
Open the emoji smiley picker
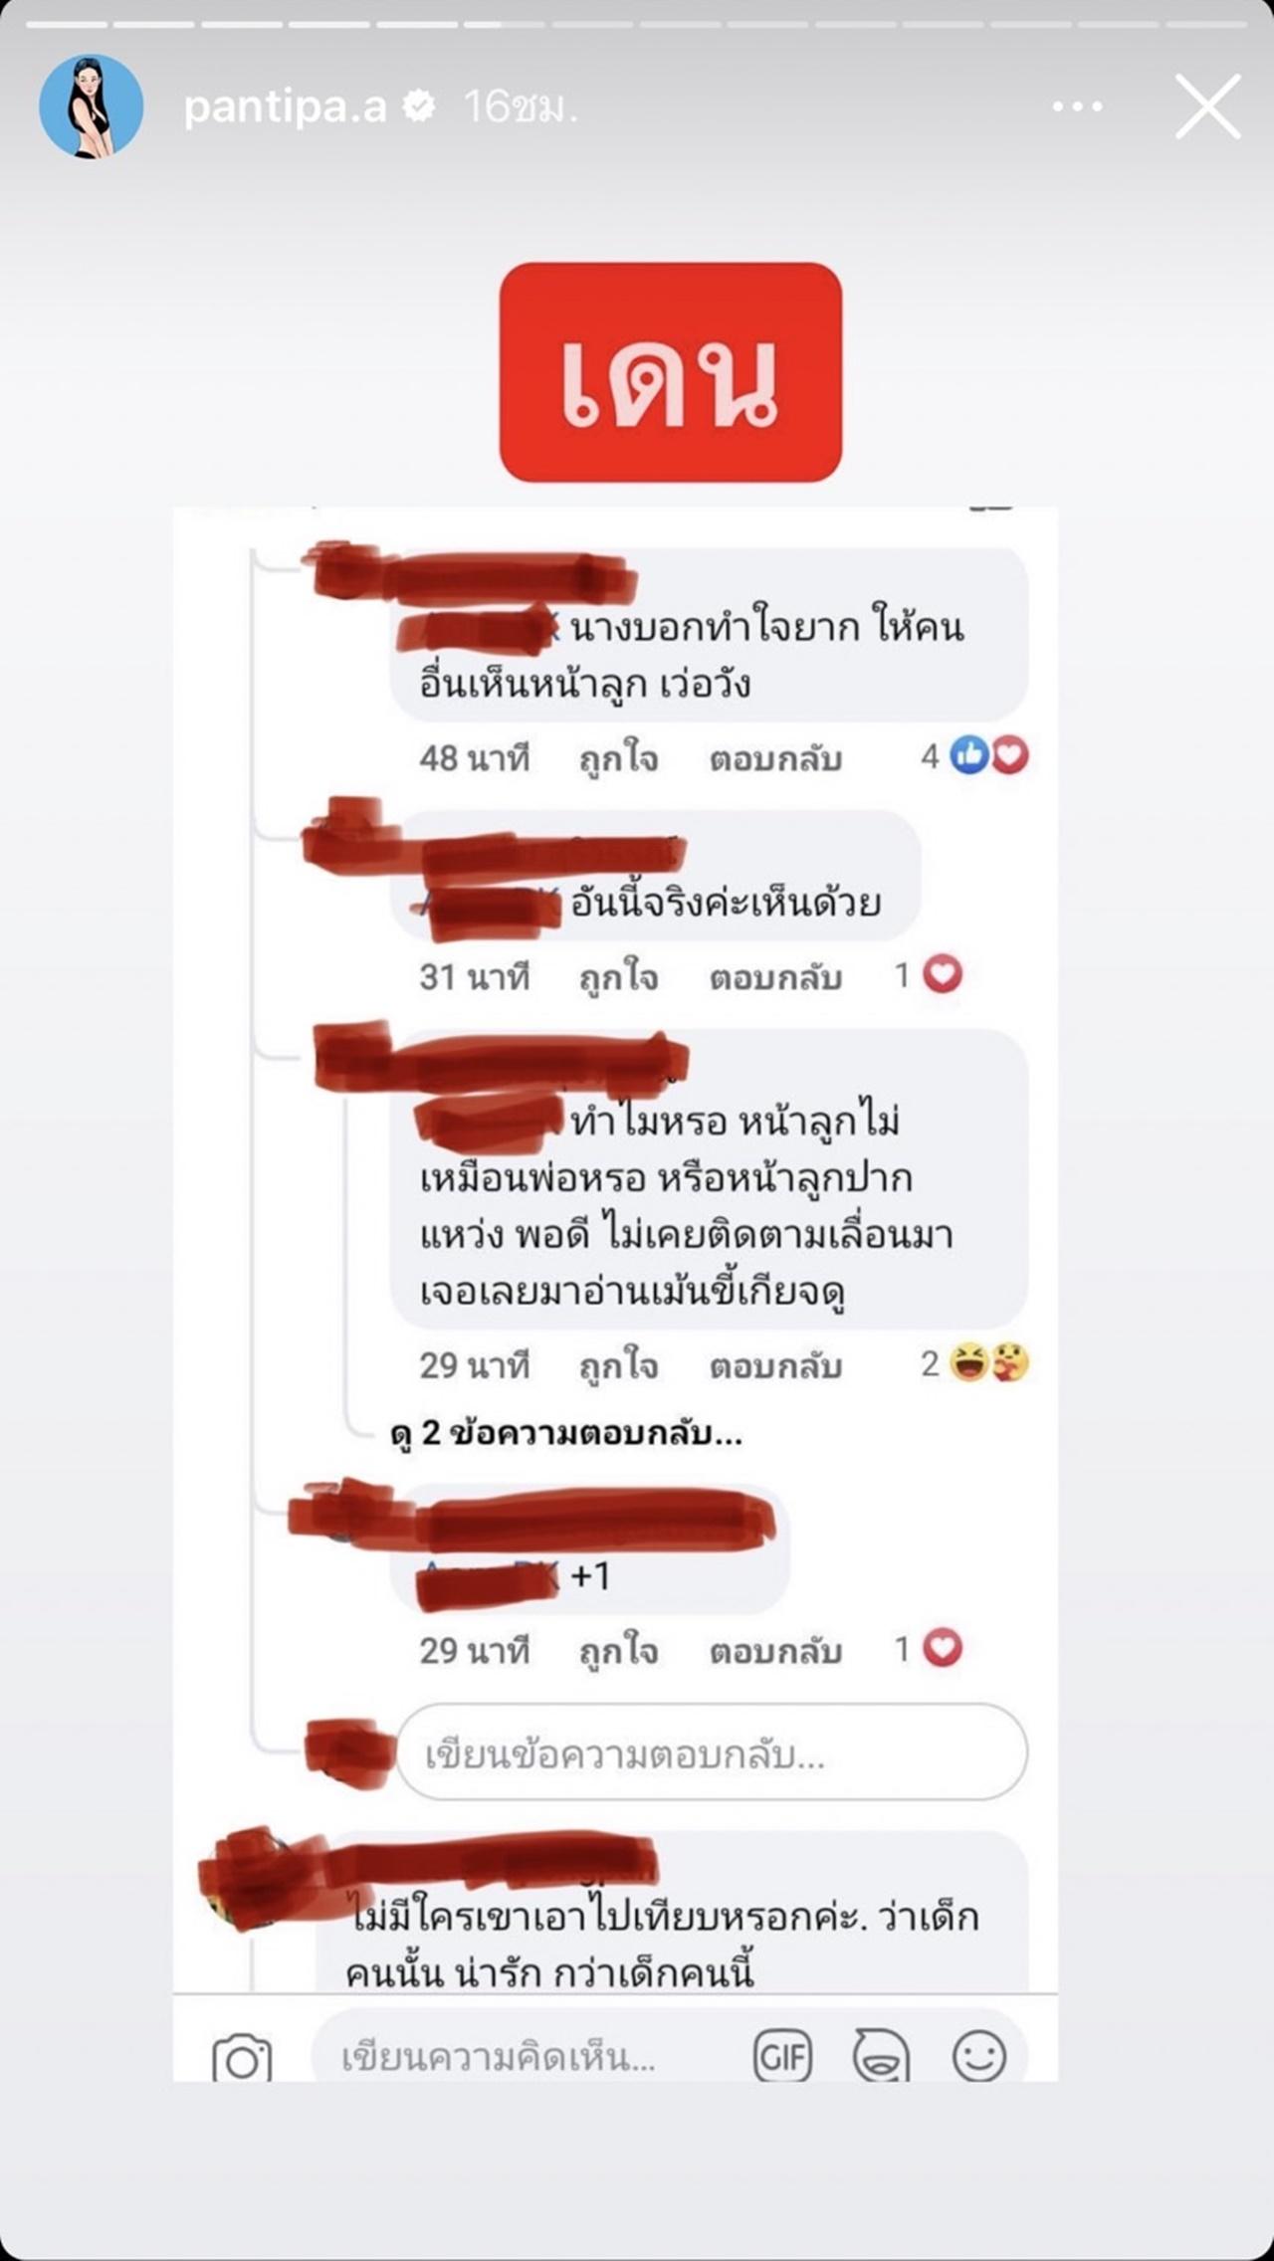pos(979,2056)
